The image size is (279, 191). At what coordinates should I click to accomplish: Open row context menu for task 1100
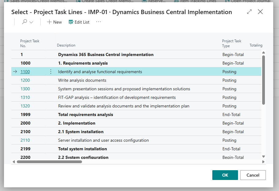(x=51, y=72)
